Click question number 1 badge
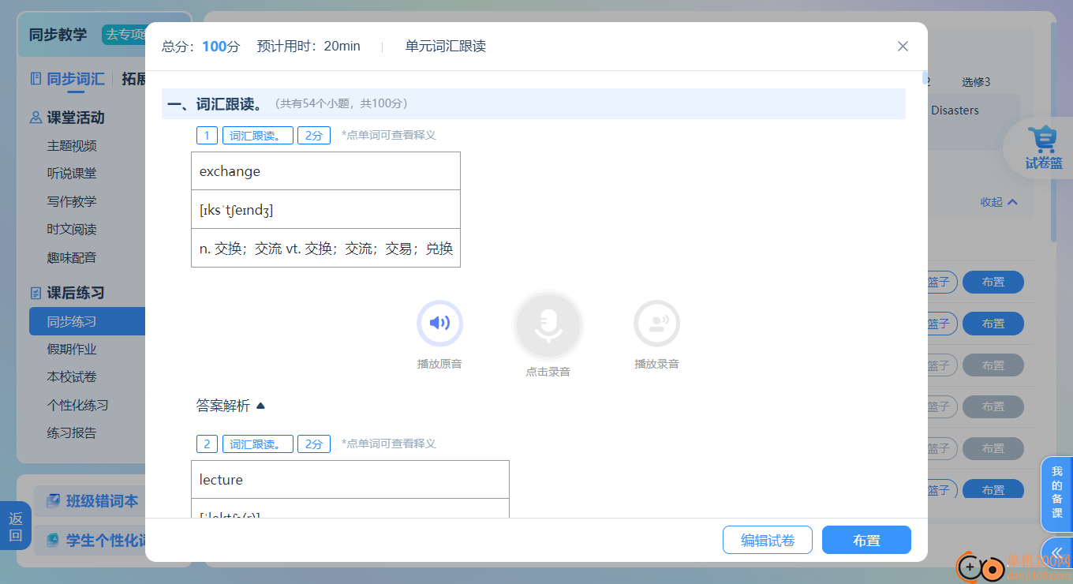 (207, 136)
